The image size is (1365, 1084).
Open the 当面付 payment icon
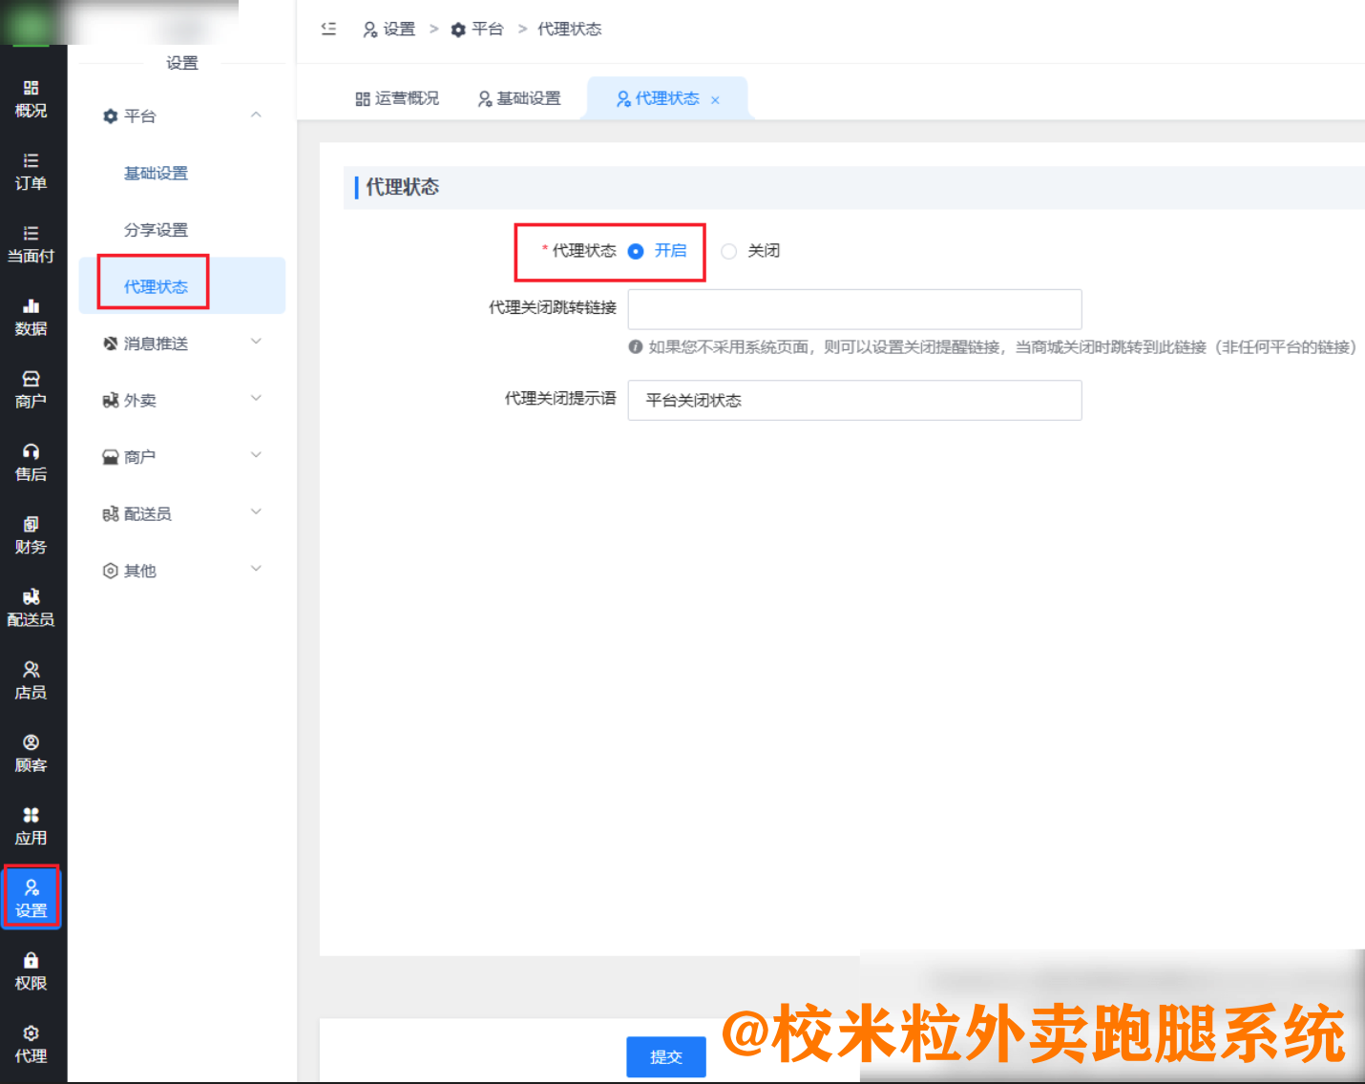pyautogui.click(x=31, y=244)
